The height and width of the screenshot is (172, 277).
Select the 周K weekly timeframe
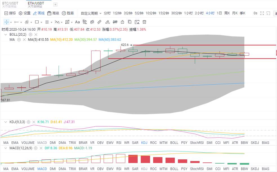click(227, 13)
